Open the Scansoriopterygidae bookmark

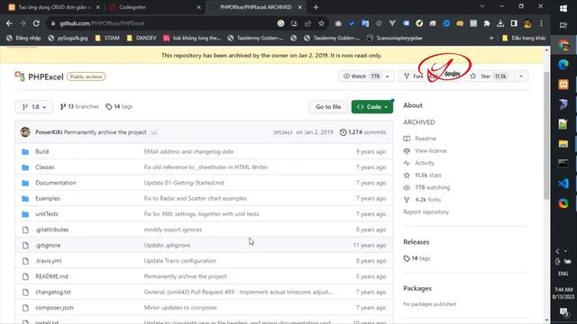coord(395,38)
